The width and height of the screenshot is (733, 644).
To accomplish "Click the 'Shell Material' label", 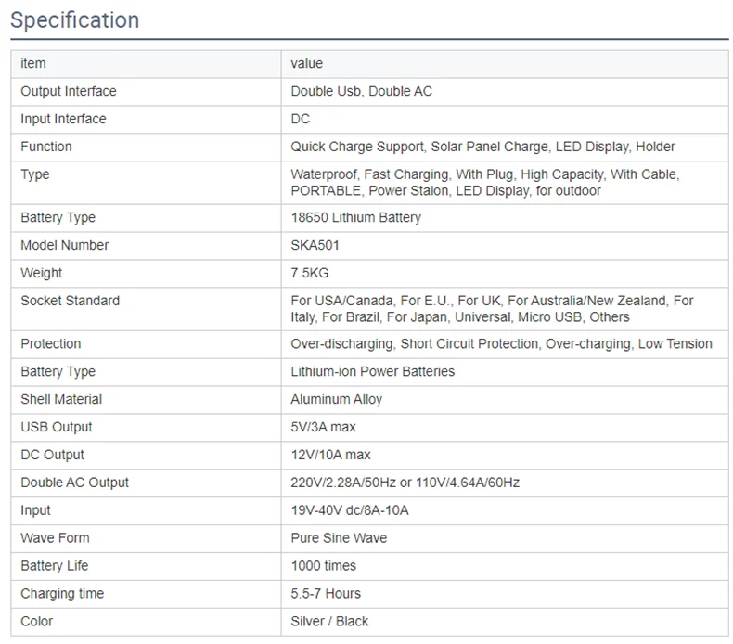I will pyautogui.click(x=61, y=399).
